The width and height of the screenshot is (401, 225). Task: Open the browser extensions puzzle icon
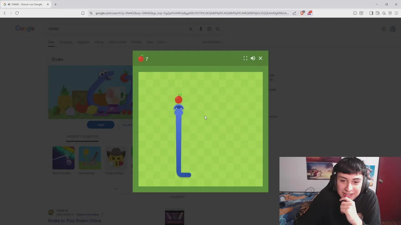(355, 13)
